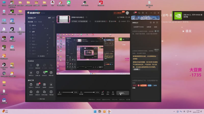
Task: Open the 任务中心 task center tool
Action: [31, 85]
